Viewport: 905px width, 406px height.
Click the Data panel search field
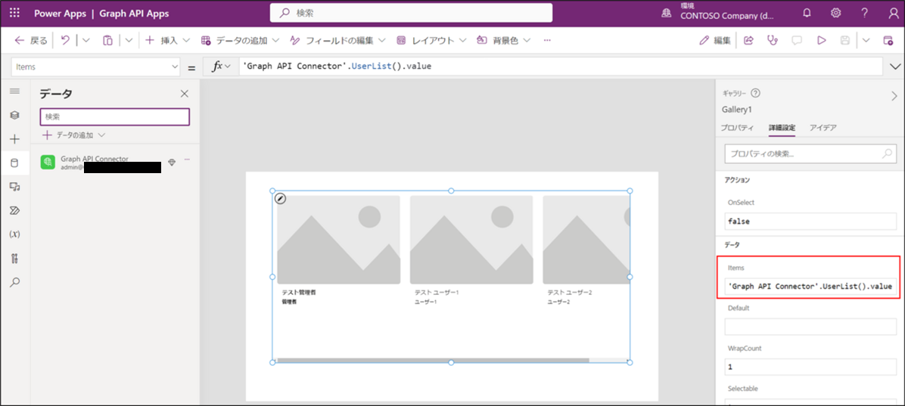click(x=115, y=116)
